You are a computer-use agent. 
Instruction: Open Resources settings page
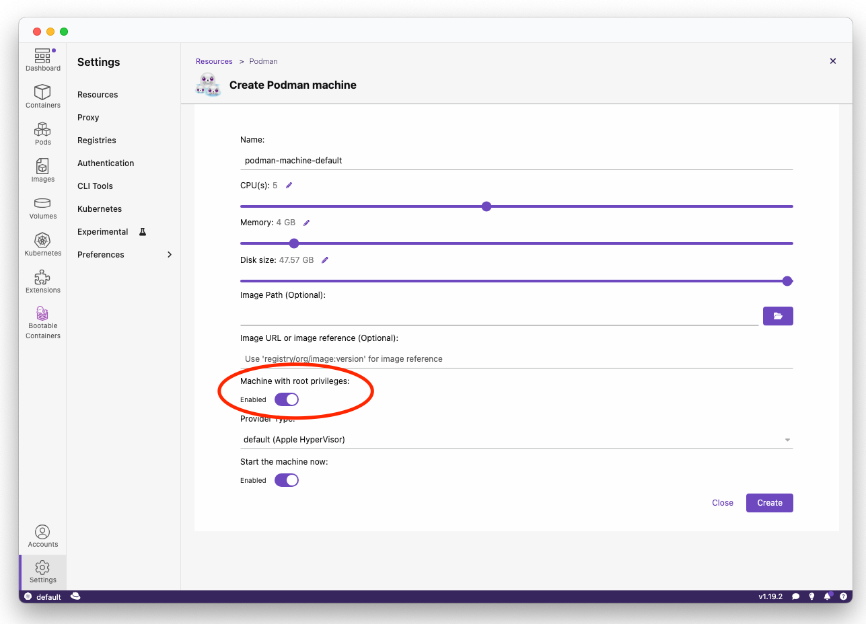coord(98,95)
